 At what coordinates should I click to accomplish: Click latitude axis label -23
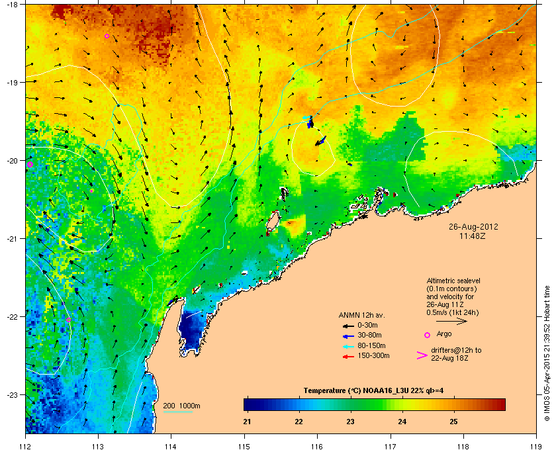(11, 394)
